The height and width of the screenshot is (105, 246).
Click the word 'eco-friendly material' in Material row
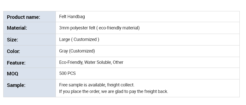click(x=118, y=28)
